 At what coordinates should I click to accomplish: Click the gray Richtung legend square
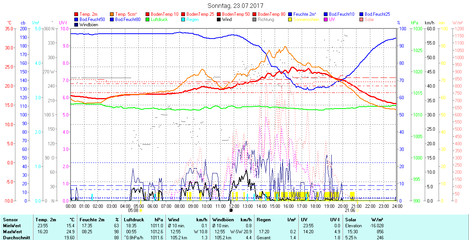click(x=255, y=19)
